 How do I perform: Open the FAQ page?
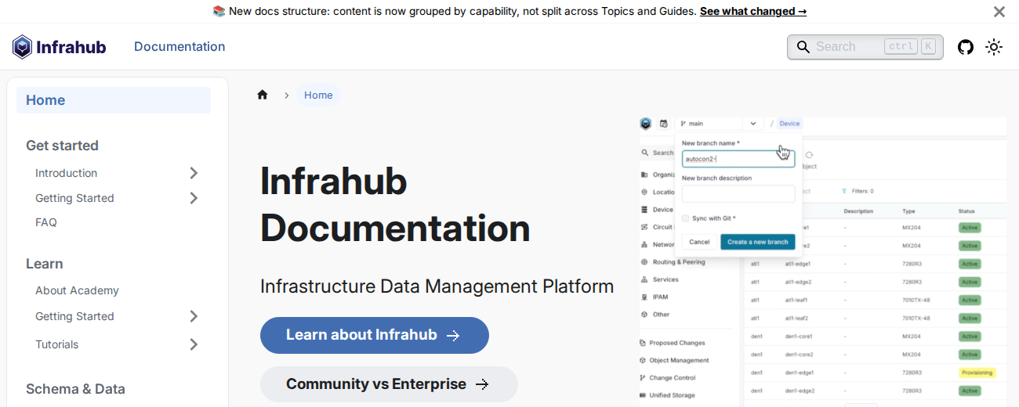click(x=46, y=222)
